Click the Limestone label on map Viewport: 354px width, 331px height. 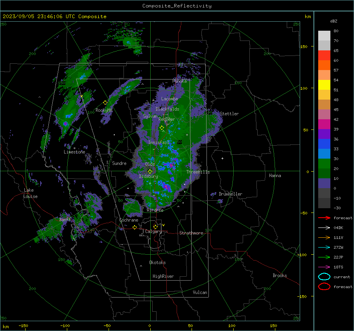click(x=74, y=152)
